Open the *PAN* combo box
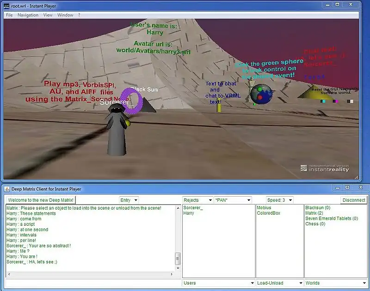The image size is (370, 291). [233, 200]
